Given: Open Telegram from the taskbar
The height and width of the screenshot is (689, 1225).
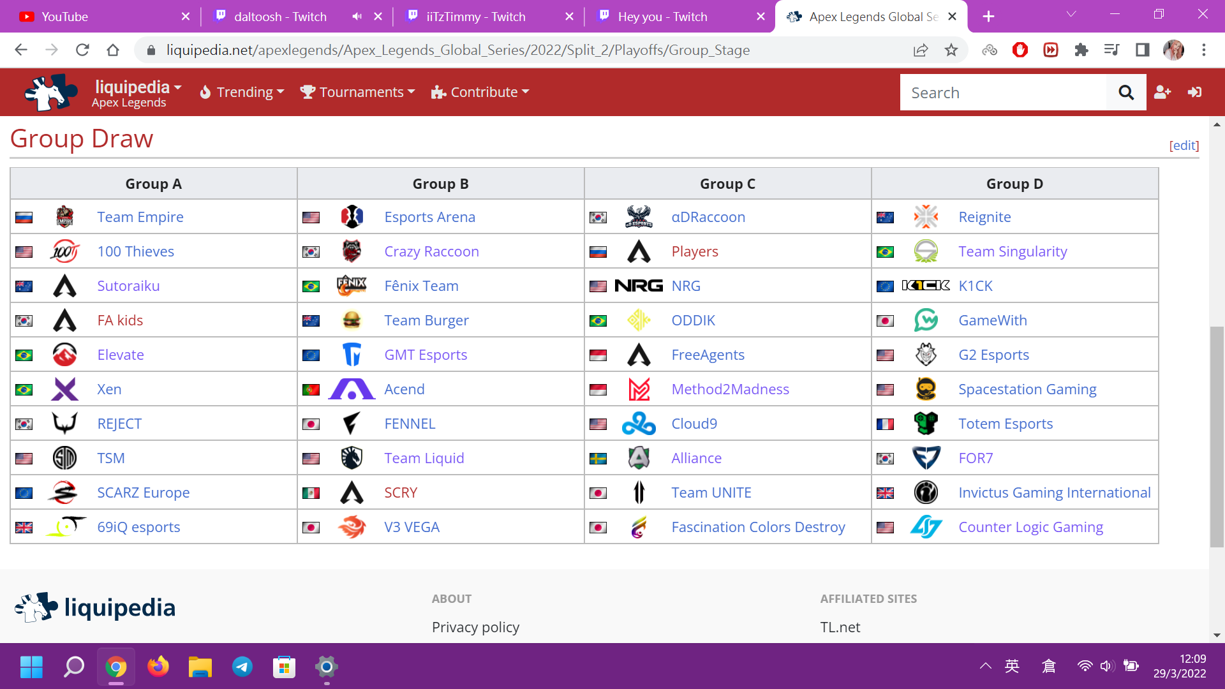Looking at the screenshot, I should tap(242, 667).
